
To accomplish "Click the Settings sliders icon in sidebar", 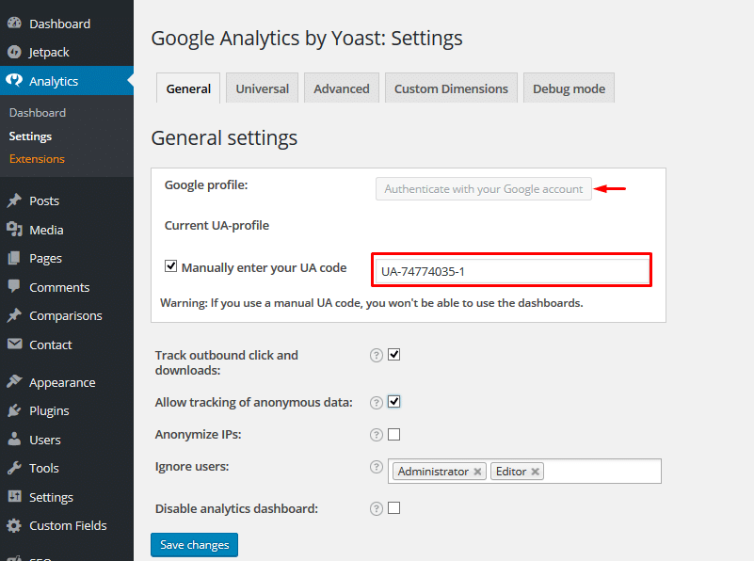I will [x=14, y=496].
